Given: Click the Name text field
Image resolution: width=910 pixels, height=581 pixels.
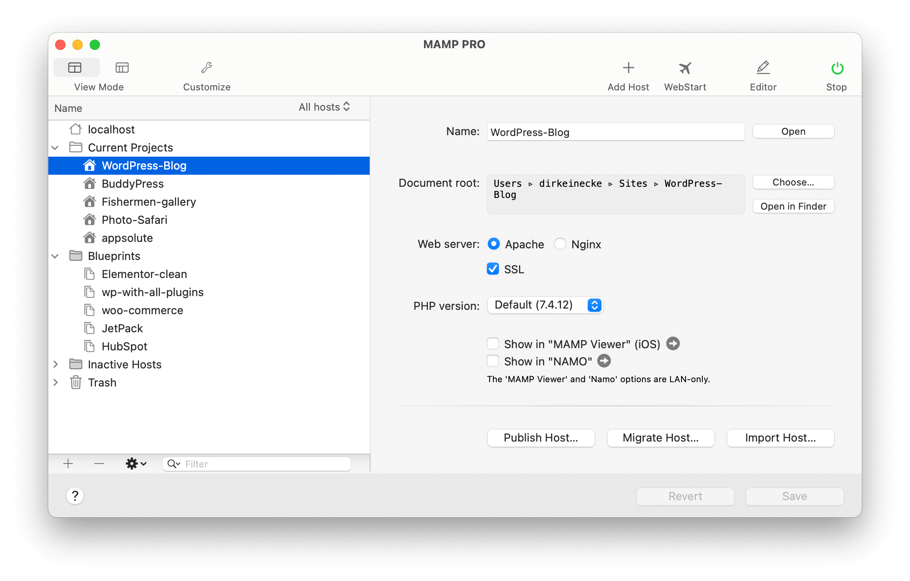Looking at the screenshot, I should (x=616, y=132).
